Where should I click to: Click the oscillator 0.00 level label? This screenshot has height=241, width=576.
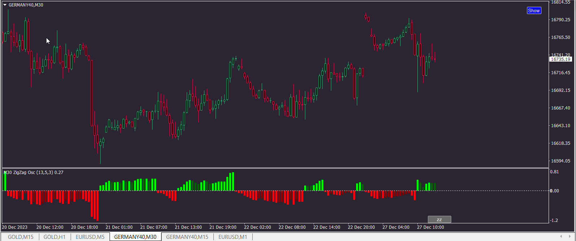click(x=554, y=191)
